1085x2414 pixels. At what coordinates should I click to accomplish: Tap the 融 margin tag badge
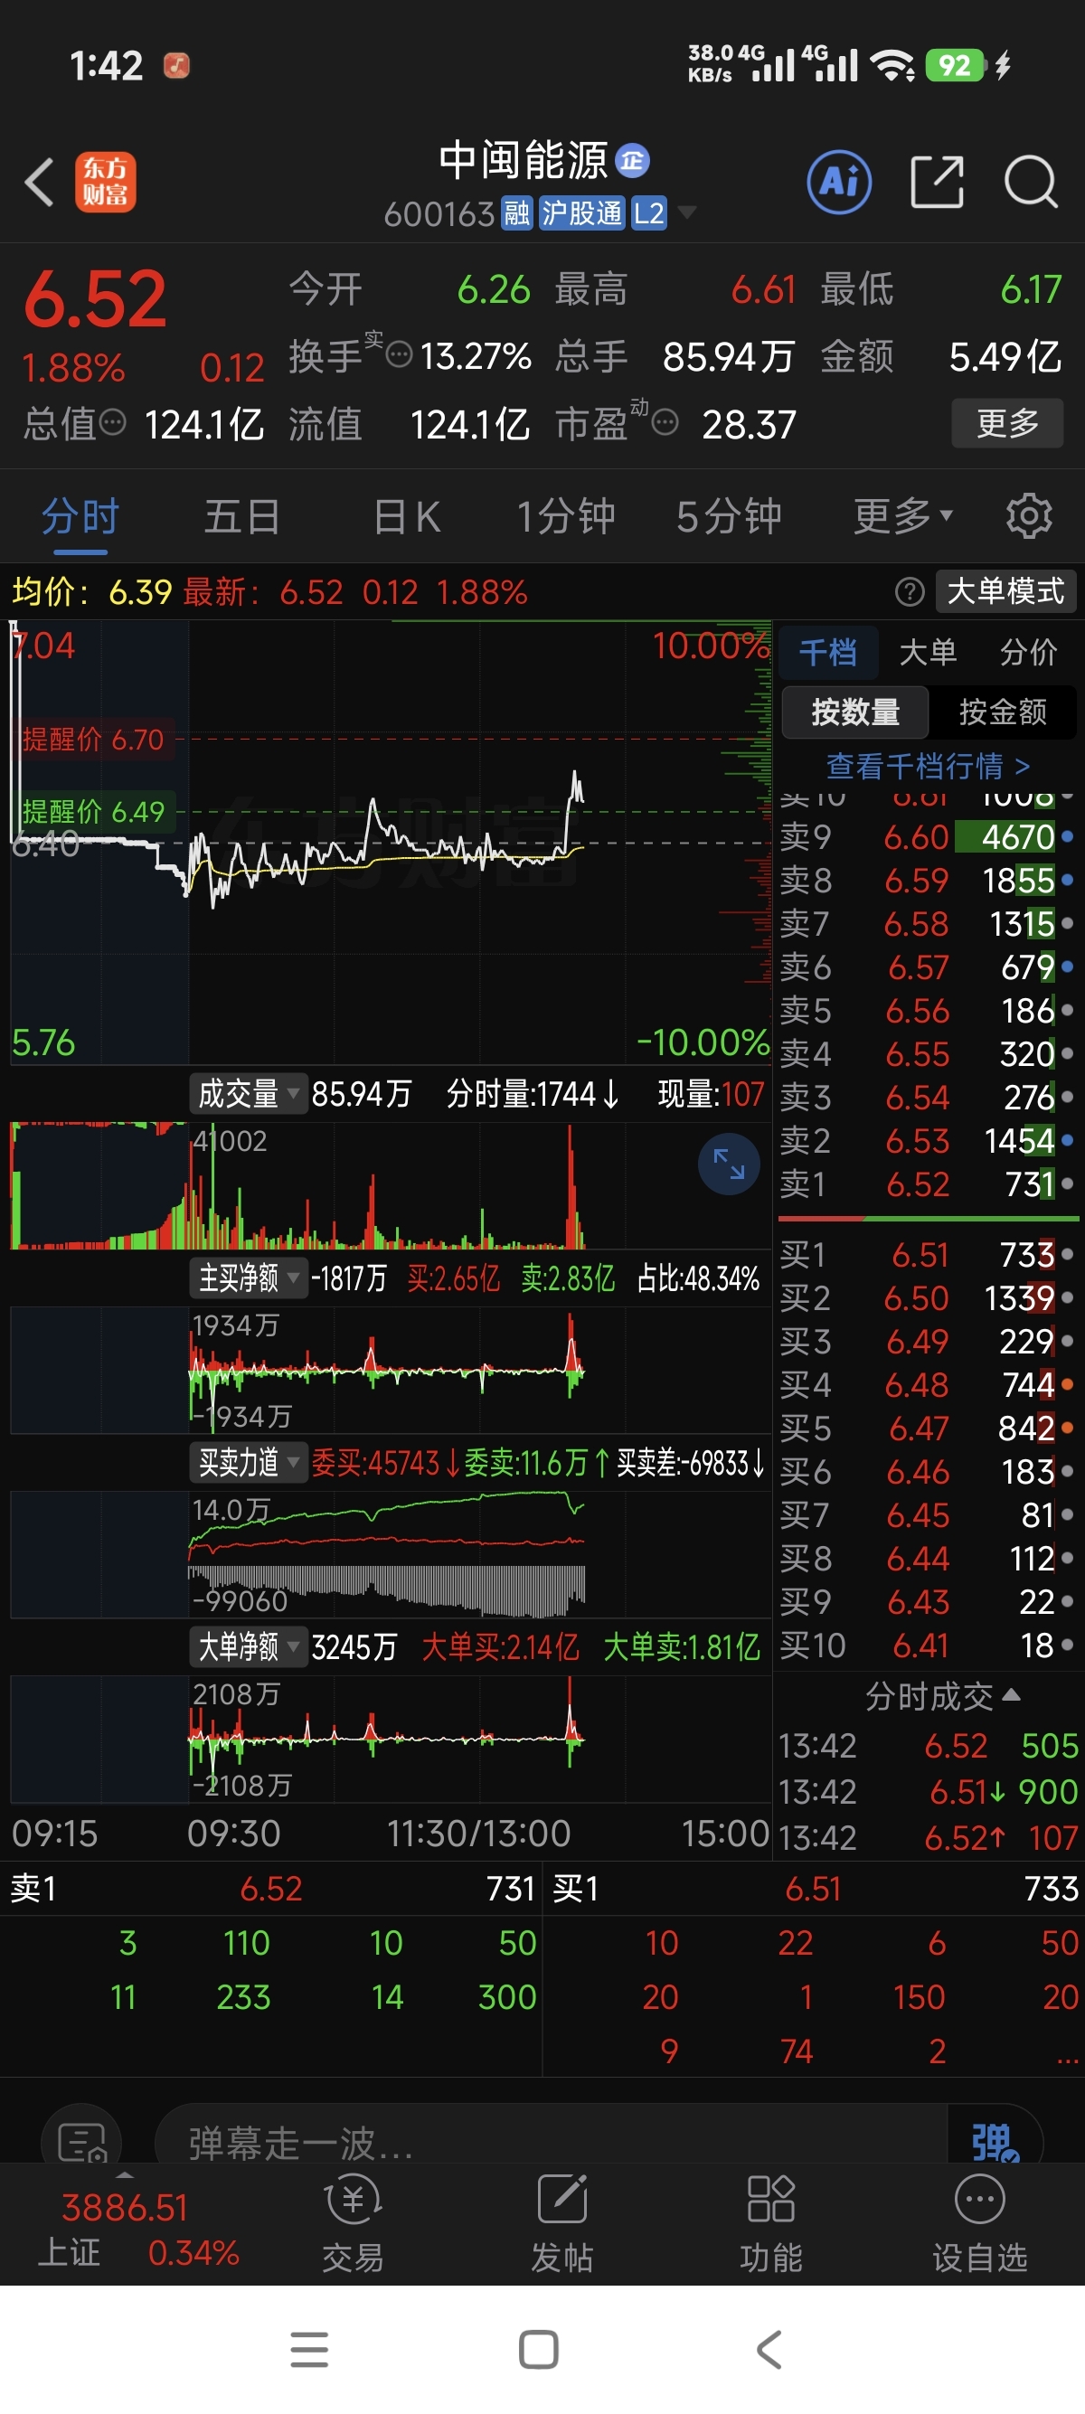pyautogui.click(x=516, y=213)
